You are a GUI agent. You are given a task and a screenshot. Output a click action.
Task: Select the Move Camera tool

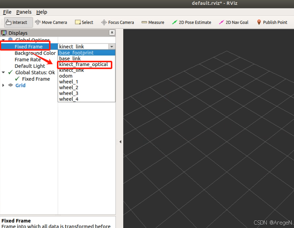pos(51,22)
